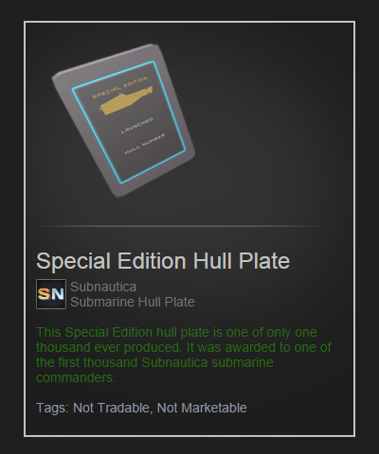This screenshot has height=454, width=379.
Task: Select the 'Not Tradable' tag
Action: point(111,408)
